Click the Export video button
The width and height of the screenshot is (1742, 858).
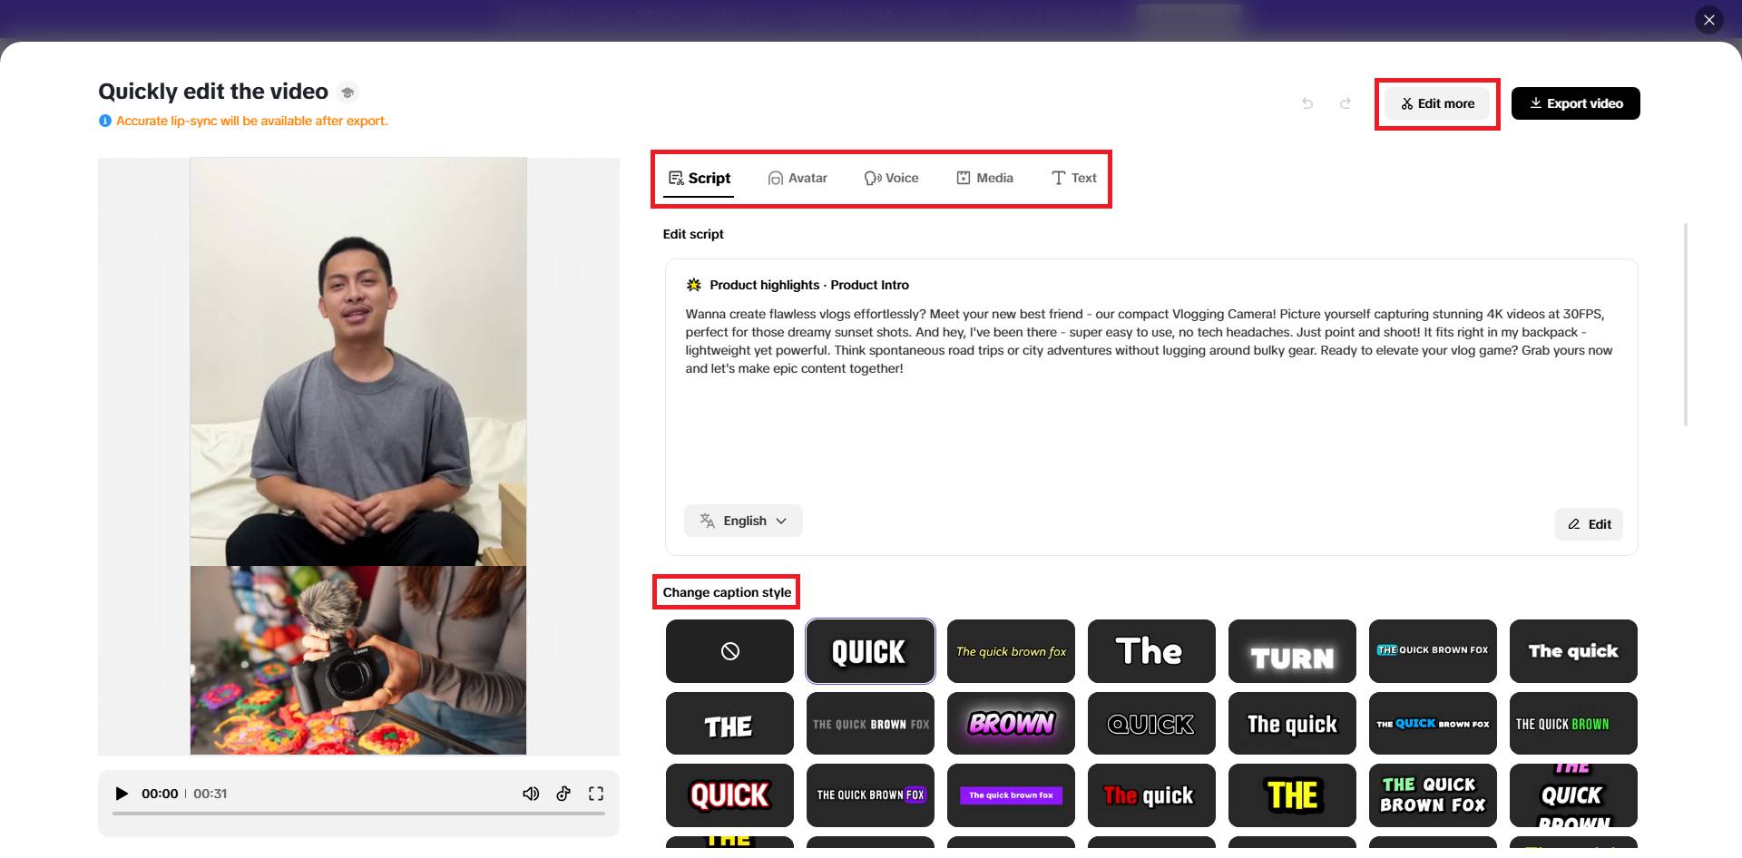tap(1576, 103)
